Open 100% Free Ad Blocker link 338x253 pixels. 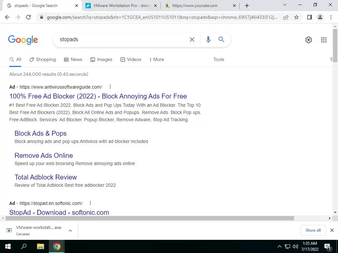[x=98, y=96]
